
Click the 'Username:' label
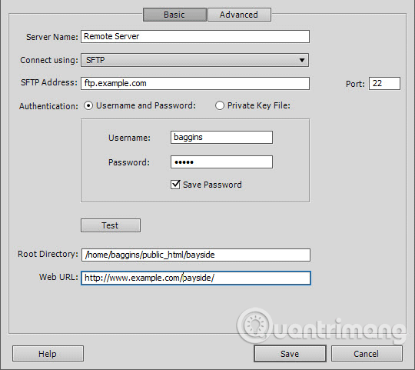[129, 138]
